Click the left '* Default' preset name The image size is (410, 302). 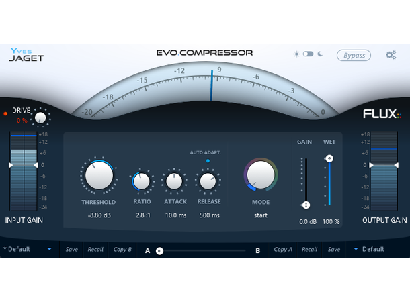[17, 249]
